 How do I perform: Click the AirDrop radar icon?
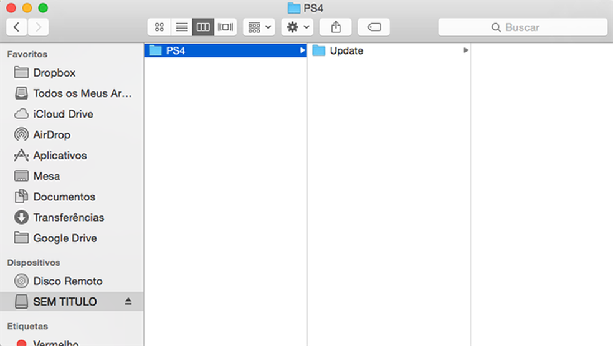(x=21, y=134)
